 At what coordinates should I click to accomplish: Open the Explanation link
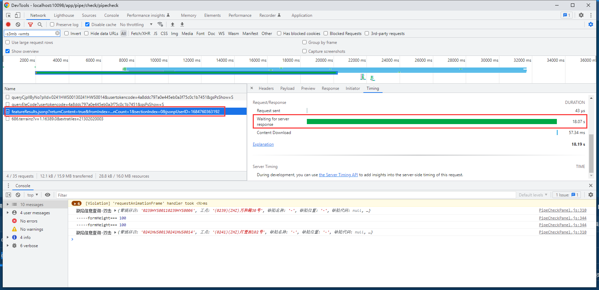263,144
